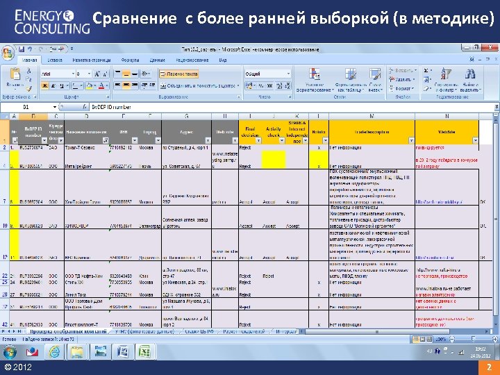Open filter dropdown in 'Final decision' header
The image size is (500, 375).
(x=258, y=140)
